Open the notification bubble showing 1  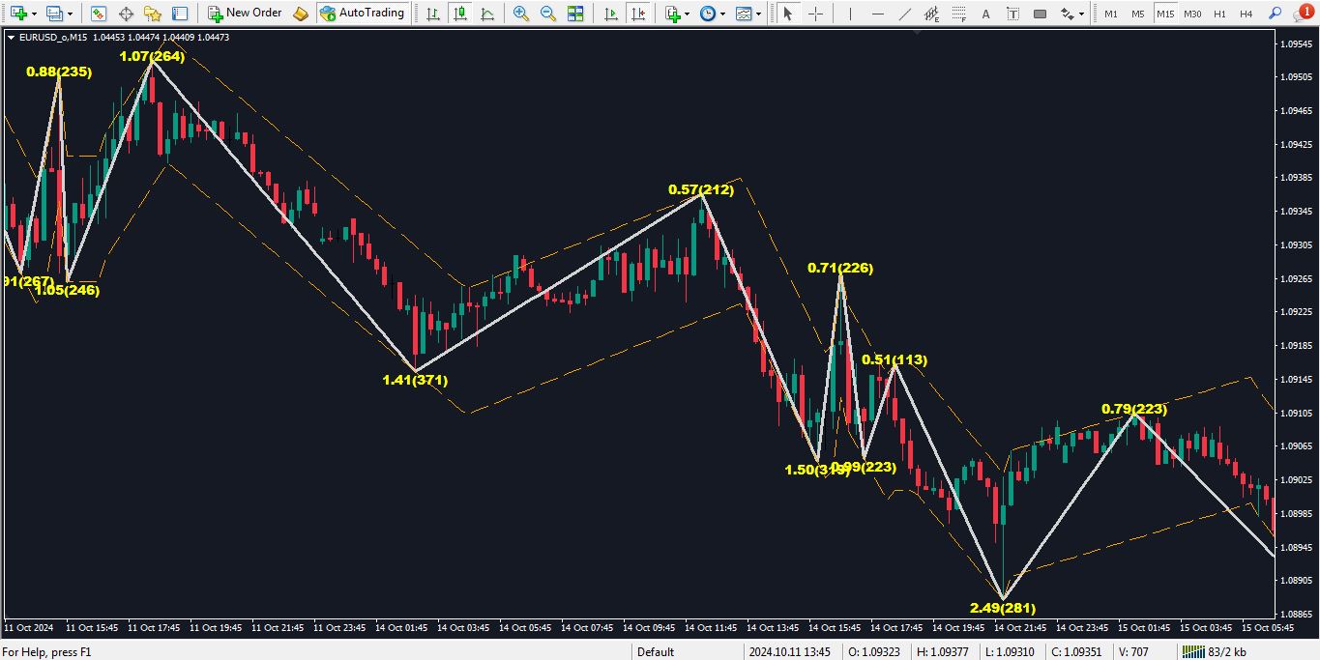point(1305,12)
